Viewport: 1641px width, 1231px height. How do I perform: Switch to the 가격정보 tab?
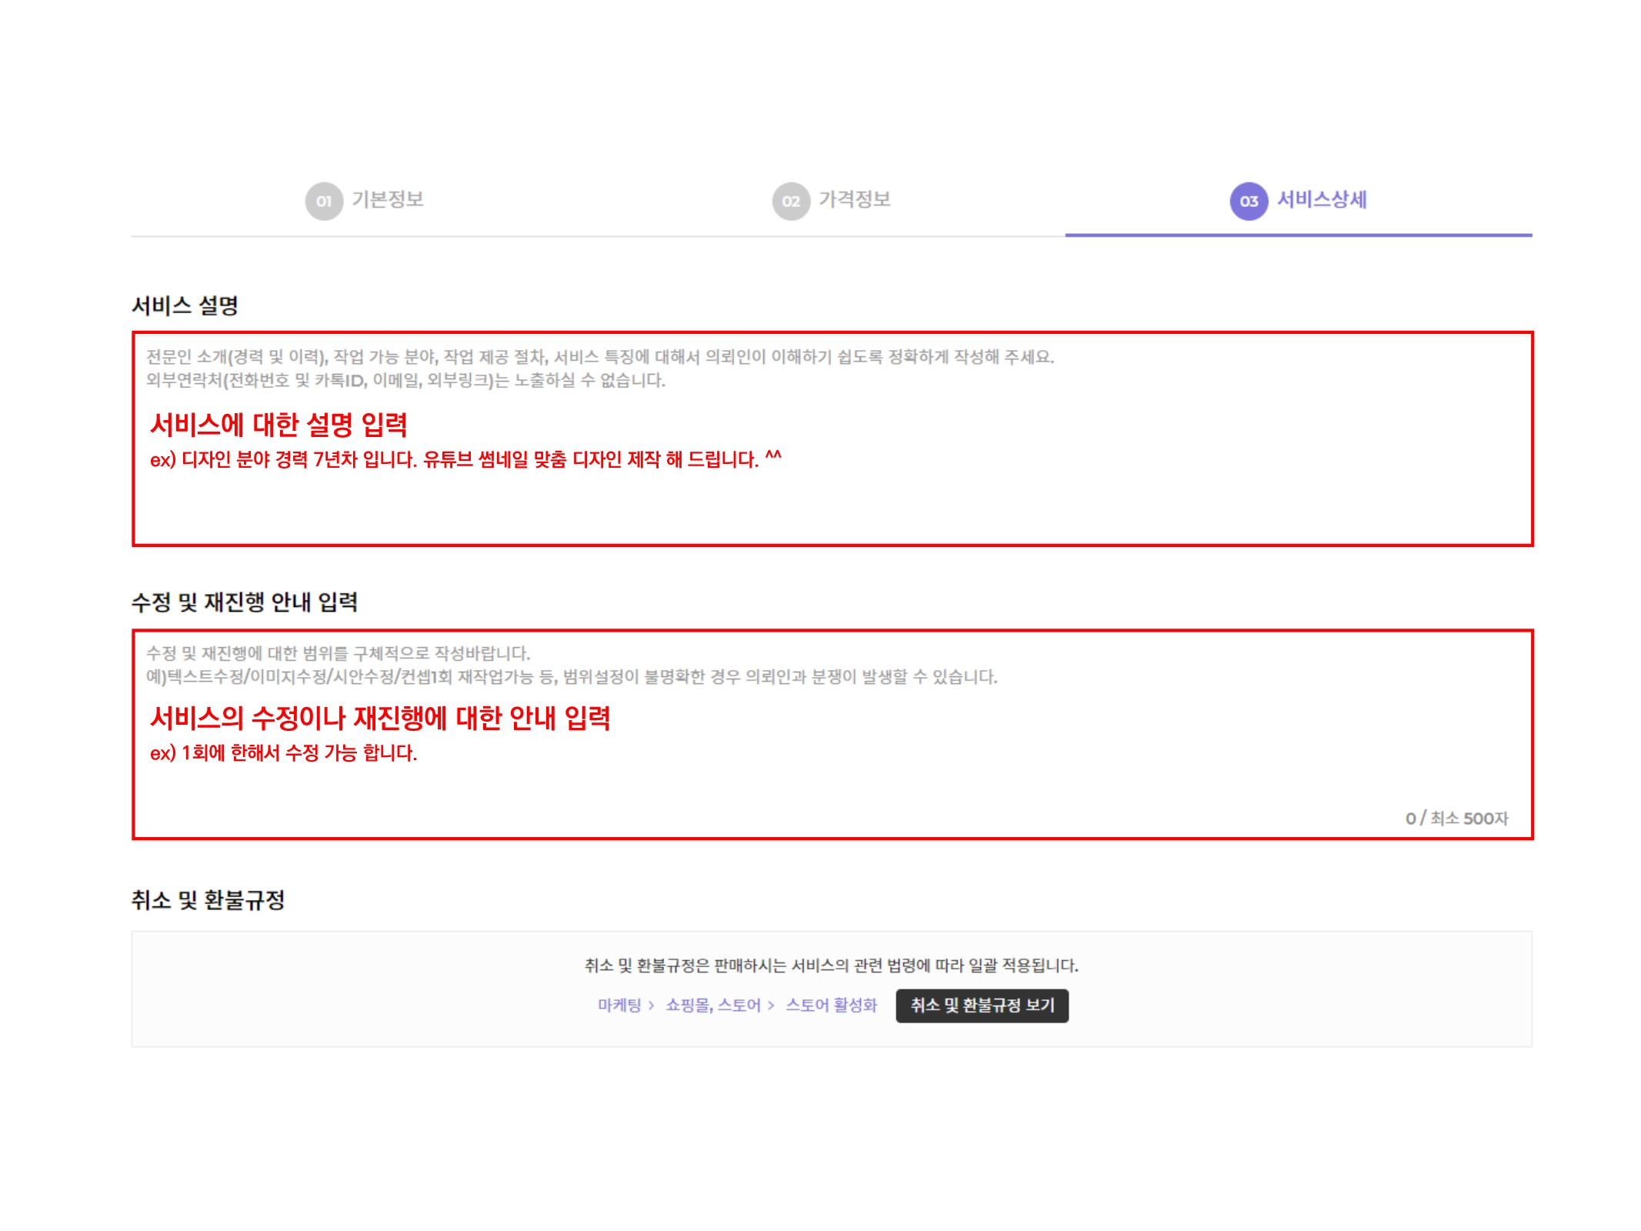click(x=854, y=199)
